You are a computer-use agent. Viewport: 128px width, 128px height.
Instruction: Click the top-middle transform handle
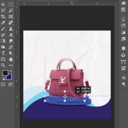(x=65, y=91)
